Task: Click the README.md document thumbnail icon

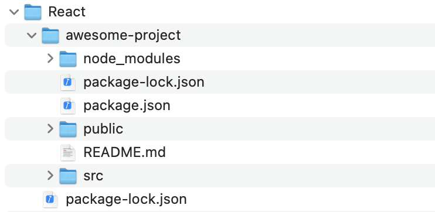Action: click(68, 152)
